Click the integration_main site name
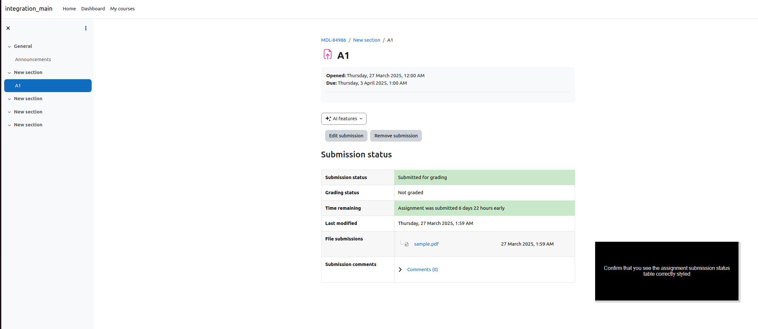The height and width of the screenshot is (329, 758). [x=29, y=9]
